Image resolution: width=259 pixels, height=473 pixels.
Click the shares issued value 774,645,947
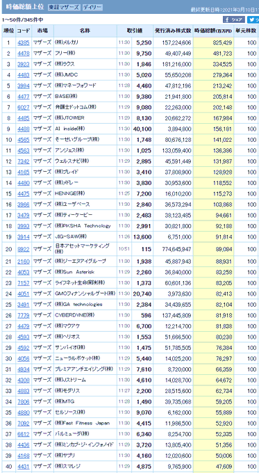(x=176, y=249)
